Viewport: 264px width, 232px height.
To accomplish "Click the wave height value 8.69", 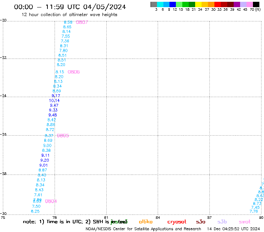I will point(48,141).
